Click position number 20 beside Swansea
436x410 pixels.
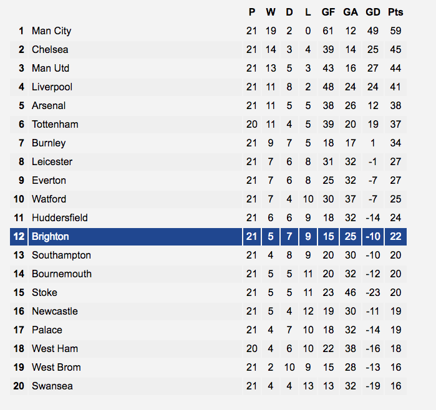coord(19,386)
